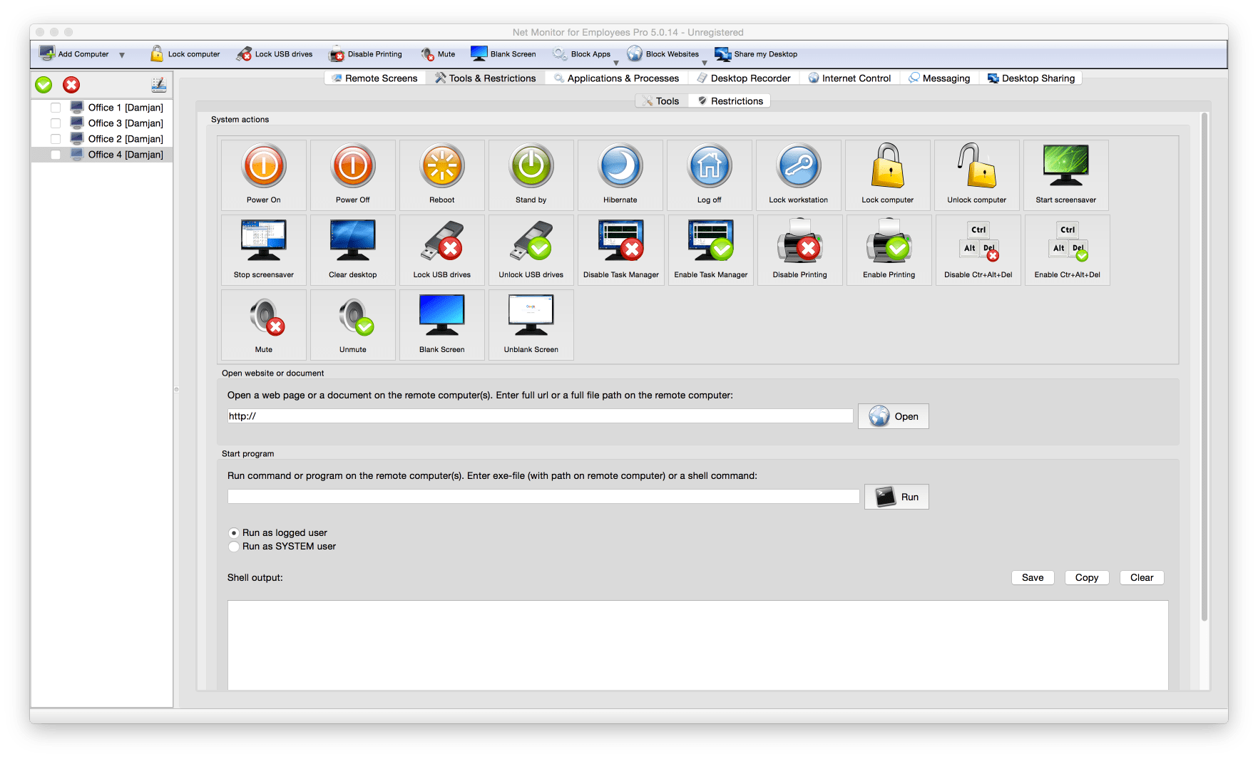Open the Block Apps dropdown arrow
This screenshot has height=759, width=1258.
[616, 63]
